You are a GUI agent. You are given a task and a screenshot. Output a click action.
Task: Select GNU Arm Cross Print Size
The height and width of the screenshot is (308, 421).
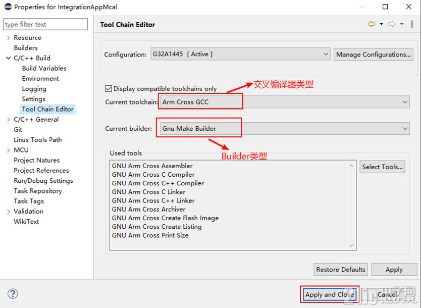click(x=150, y=235)
